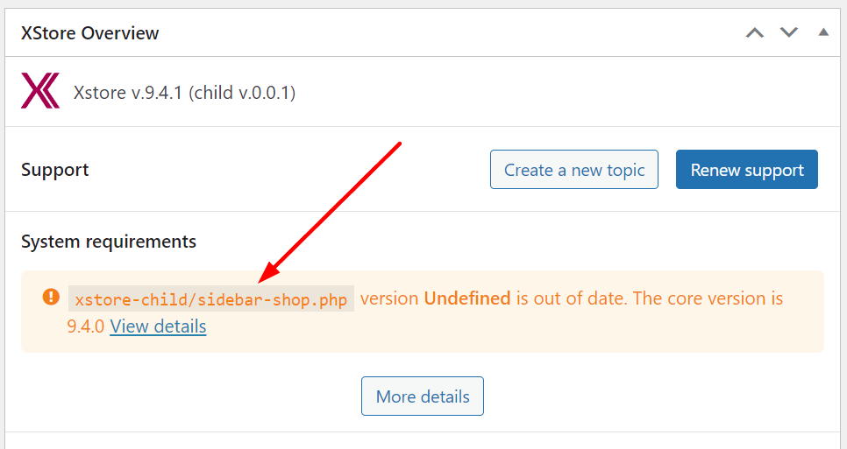Click the red annotation arrow head
Image resolution: width=847 pixels, height=449 pixels.
click(x=269, y=271)
